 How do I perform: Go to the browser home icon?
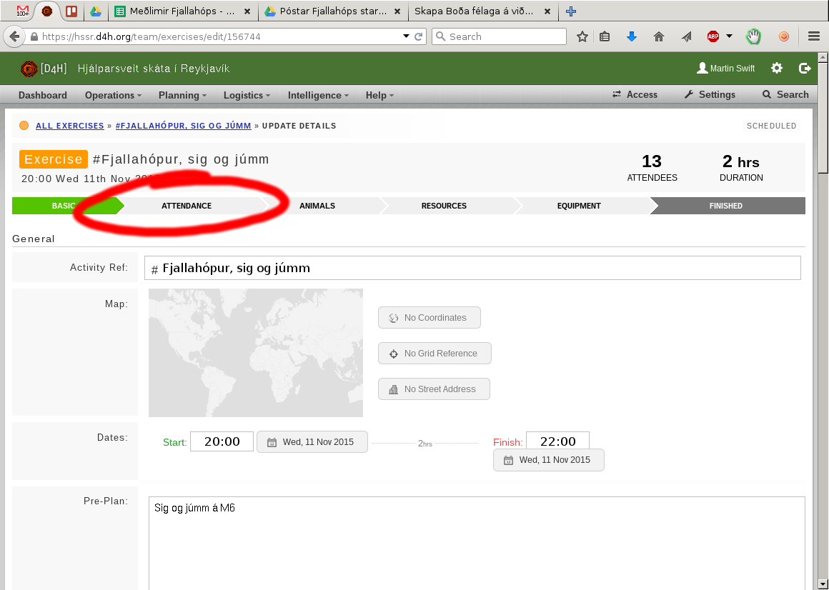point(659,36)
